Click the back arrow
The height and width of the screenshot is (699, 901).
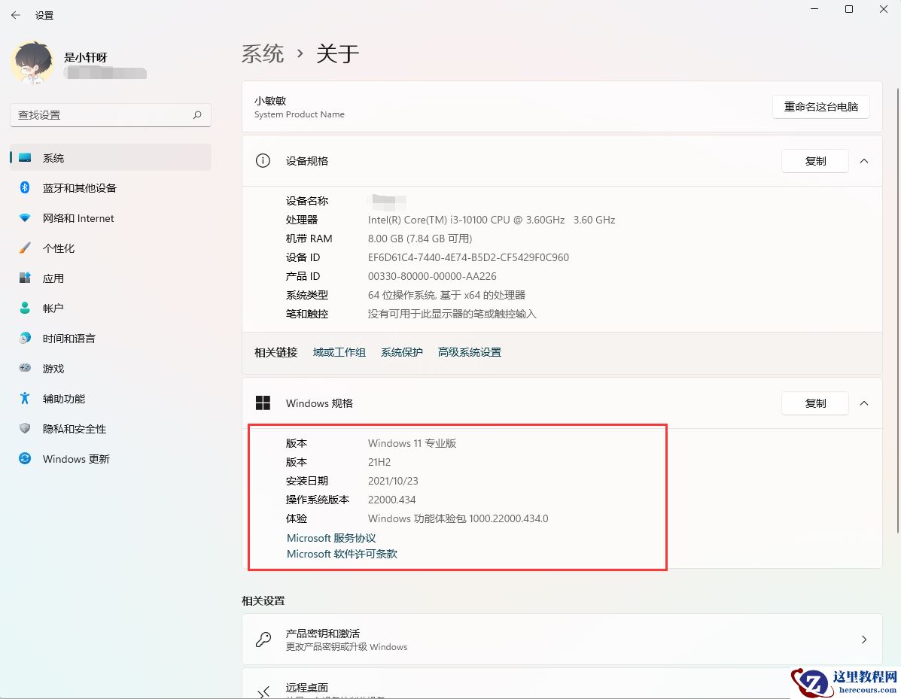coord(15,14)
